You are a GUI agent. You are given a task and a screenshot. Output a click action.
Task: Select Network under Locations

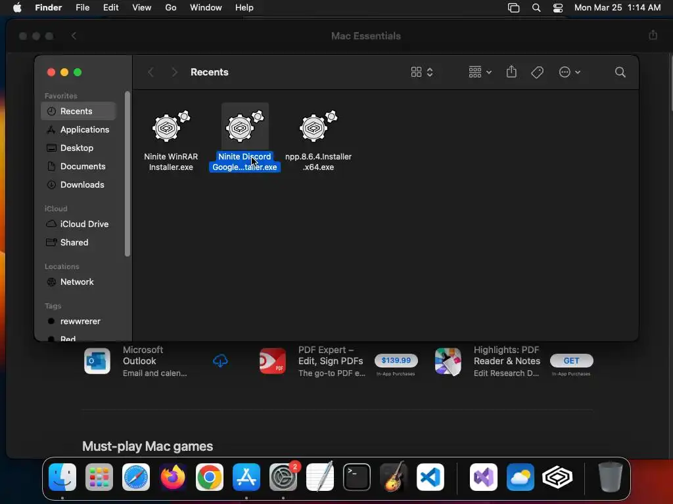79,282
